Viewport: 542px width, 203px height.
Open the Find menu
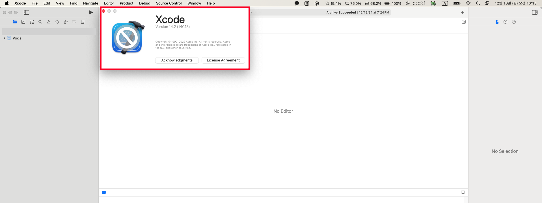pos(74,3)
